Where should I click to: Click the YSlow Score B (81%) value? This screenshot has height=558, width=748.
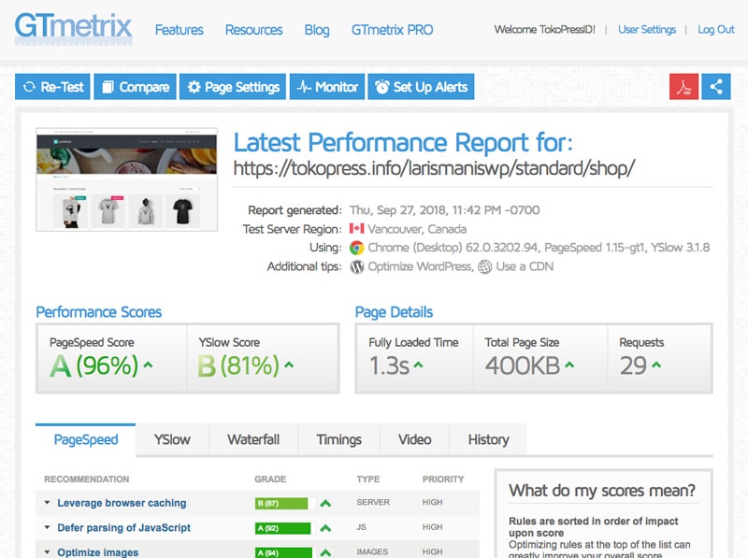(x=238, y=365)
